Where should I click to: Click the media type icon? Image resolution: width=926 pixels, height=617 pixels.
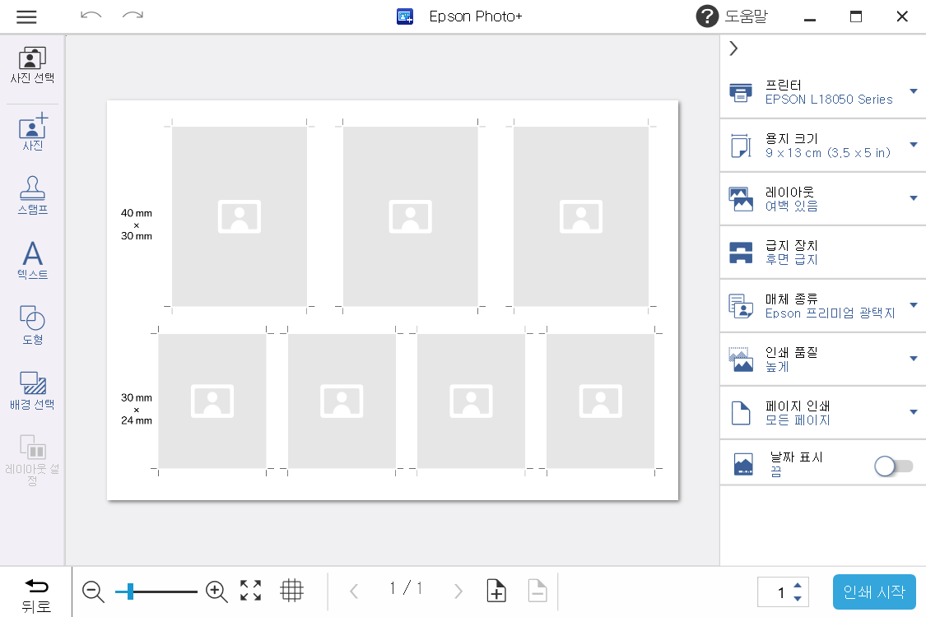[x=741, y=306]
